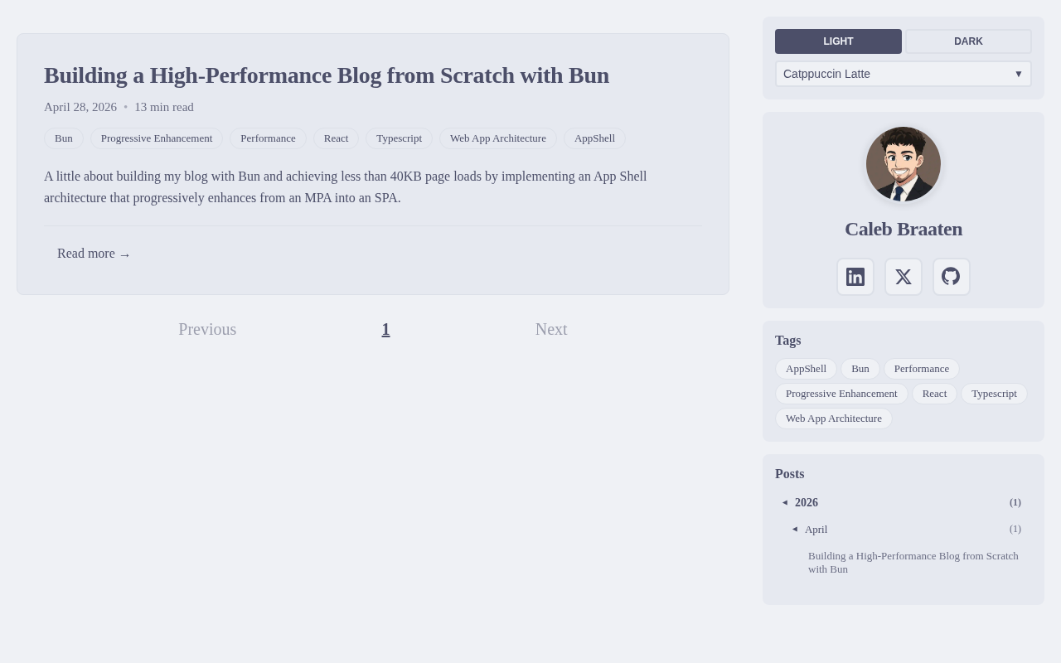The height and width of the screenshot is (663, 1061).
Task: Open the X (Twitter) profile icon
Action: pos(904,277)
